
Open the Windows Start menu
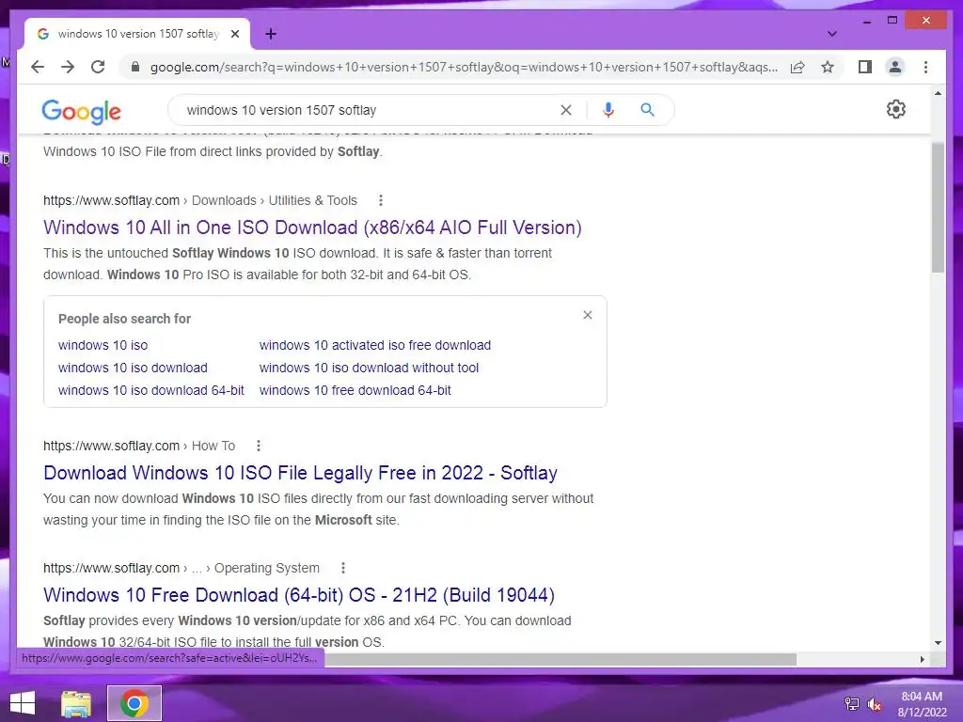coord(23,703)
